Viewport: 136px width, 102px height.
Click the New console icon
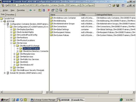pos(110,5)
